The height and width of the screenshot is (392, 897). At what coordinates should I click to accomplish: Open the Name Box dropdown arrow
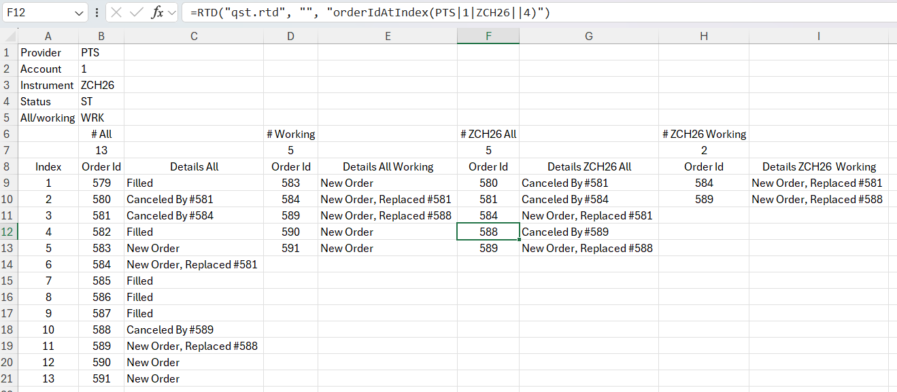[79, 12]
